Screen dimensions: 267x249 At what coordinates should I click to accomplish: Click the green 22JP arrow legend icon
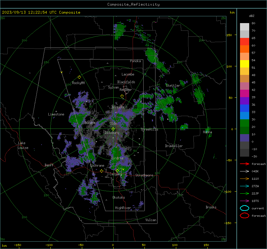click(244, 193)
